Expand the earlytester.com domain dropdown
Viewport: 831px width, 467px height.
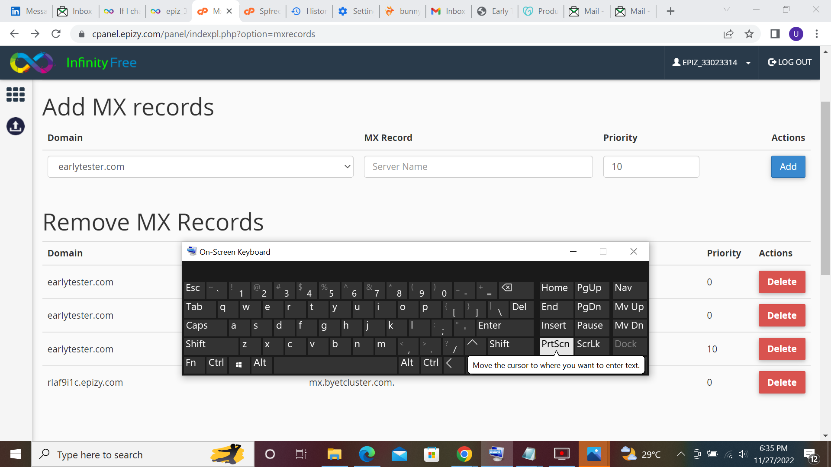tap(200, 167)
